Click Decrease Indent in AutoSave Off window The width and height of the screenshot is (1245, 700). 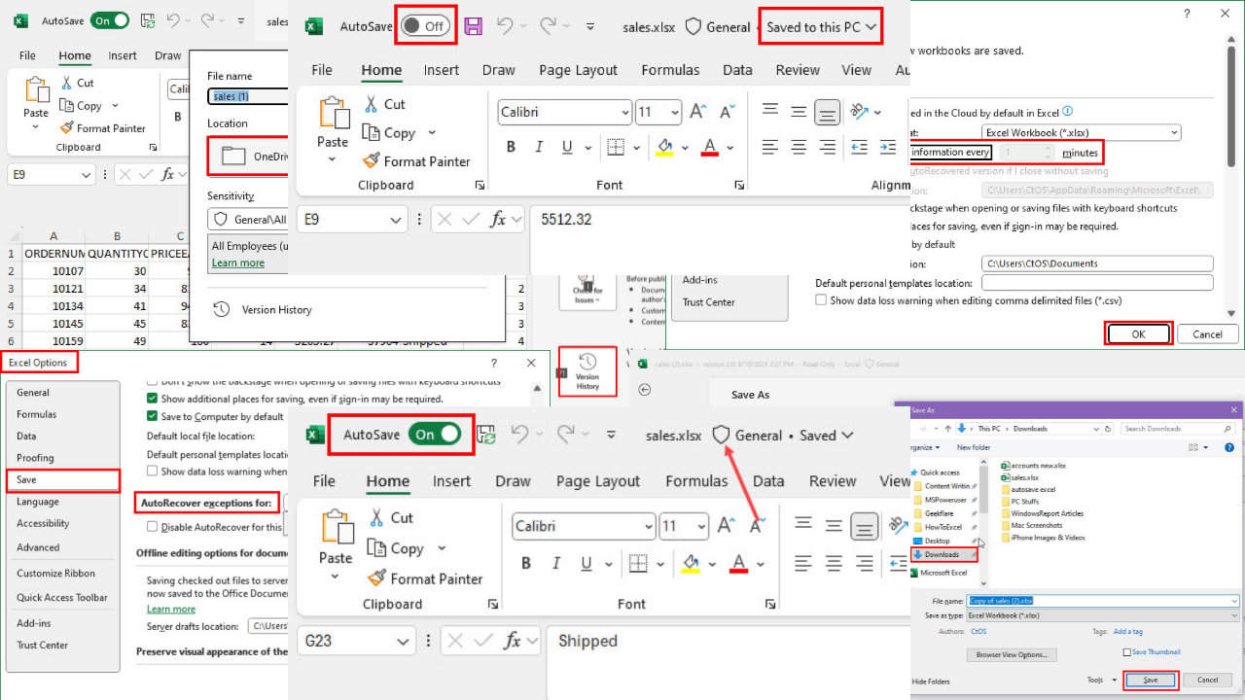(860, 148)
